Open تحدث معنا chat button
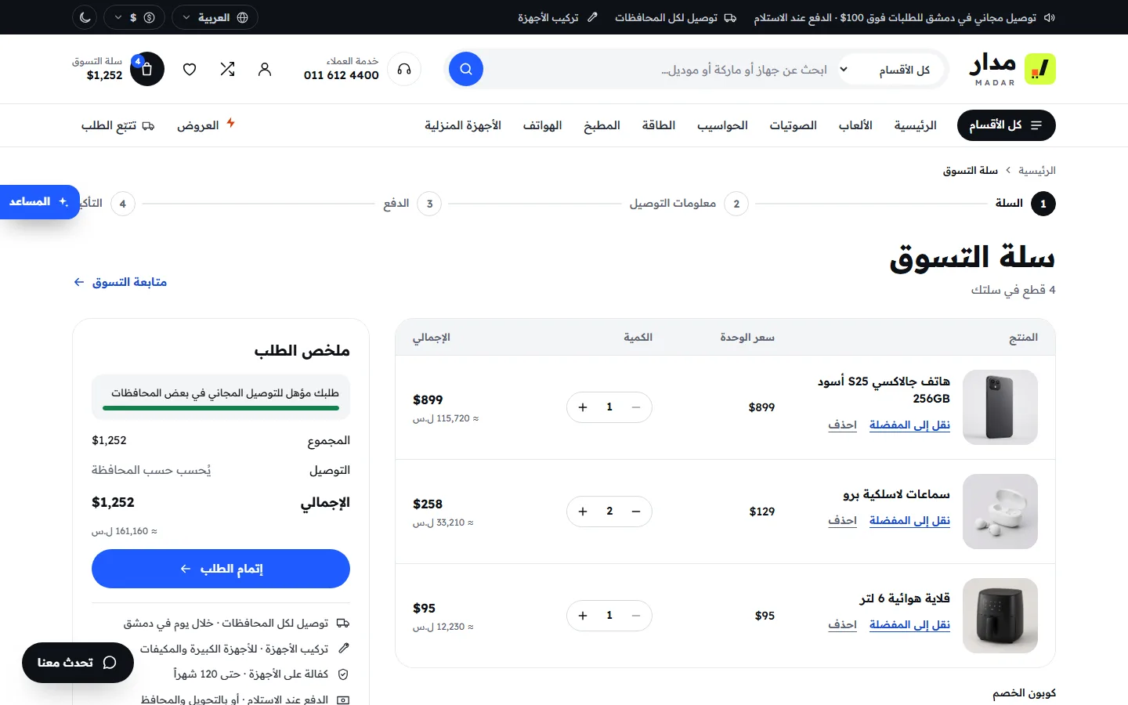Screen dimensions: 1128x705 78,663
